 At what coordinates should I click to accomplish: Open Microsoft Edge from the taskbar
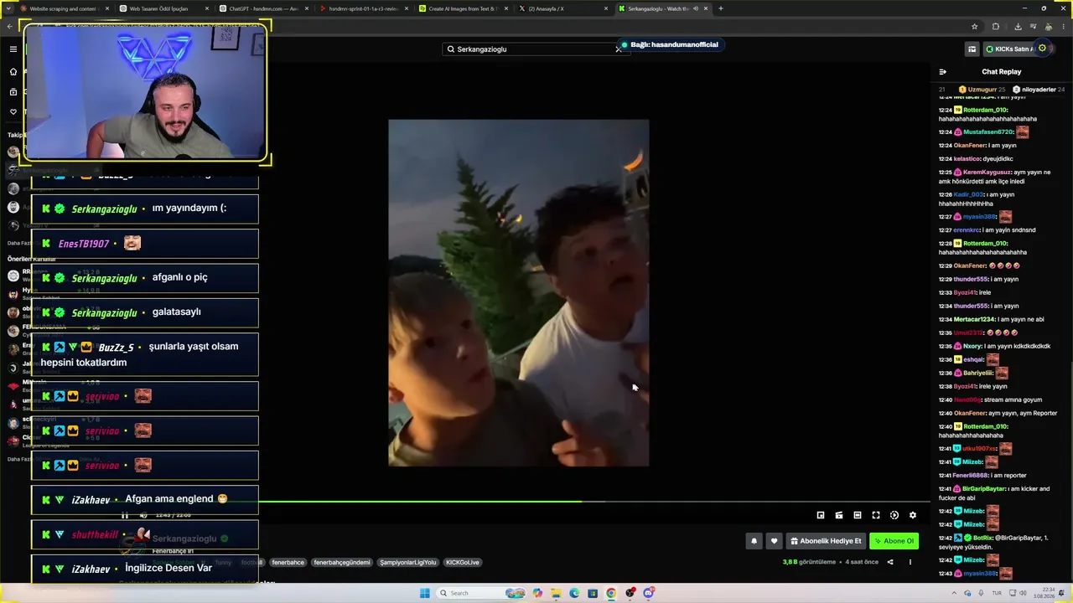[x=574, y=593]
